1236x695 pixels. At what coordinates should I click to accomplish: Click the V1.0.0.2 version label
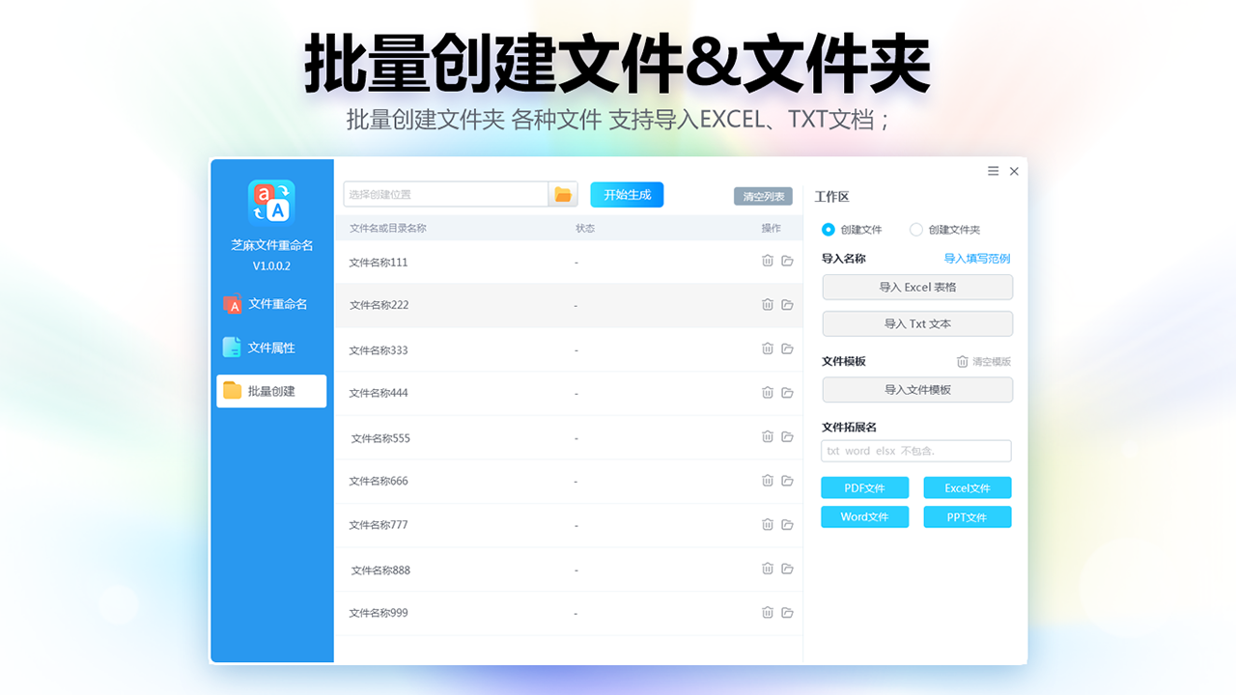[x=271, y=265]
